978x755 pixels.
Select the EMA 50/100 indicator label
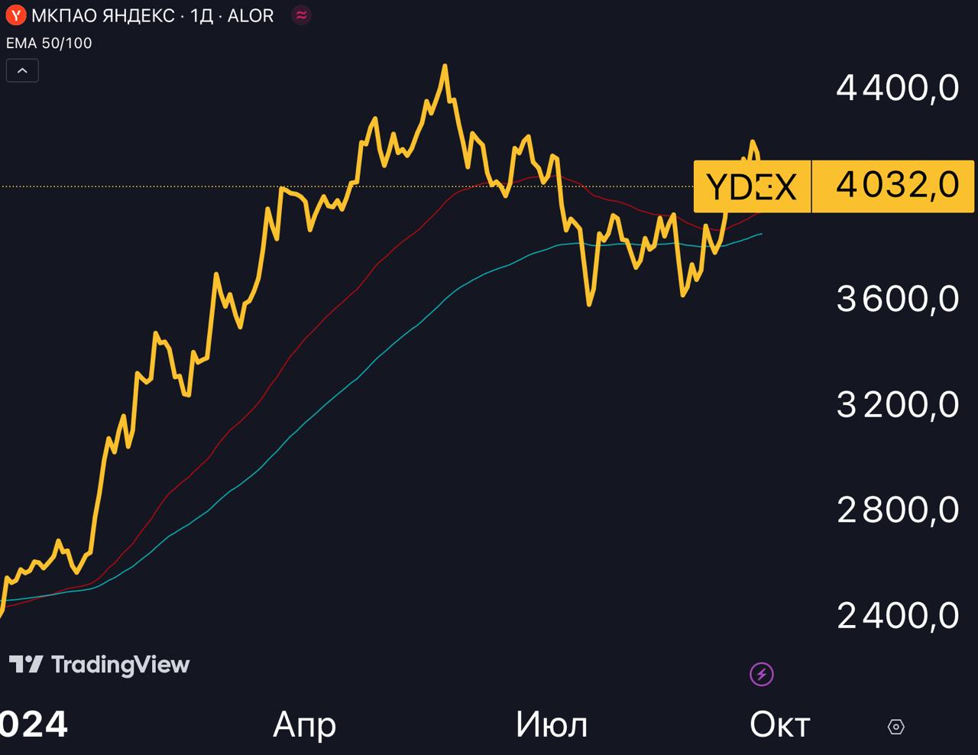click(49, 44)
